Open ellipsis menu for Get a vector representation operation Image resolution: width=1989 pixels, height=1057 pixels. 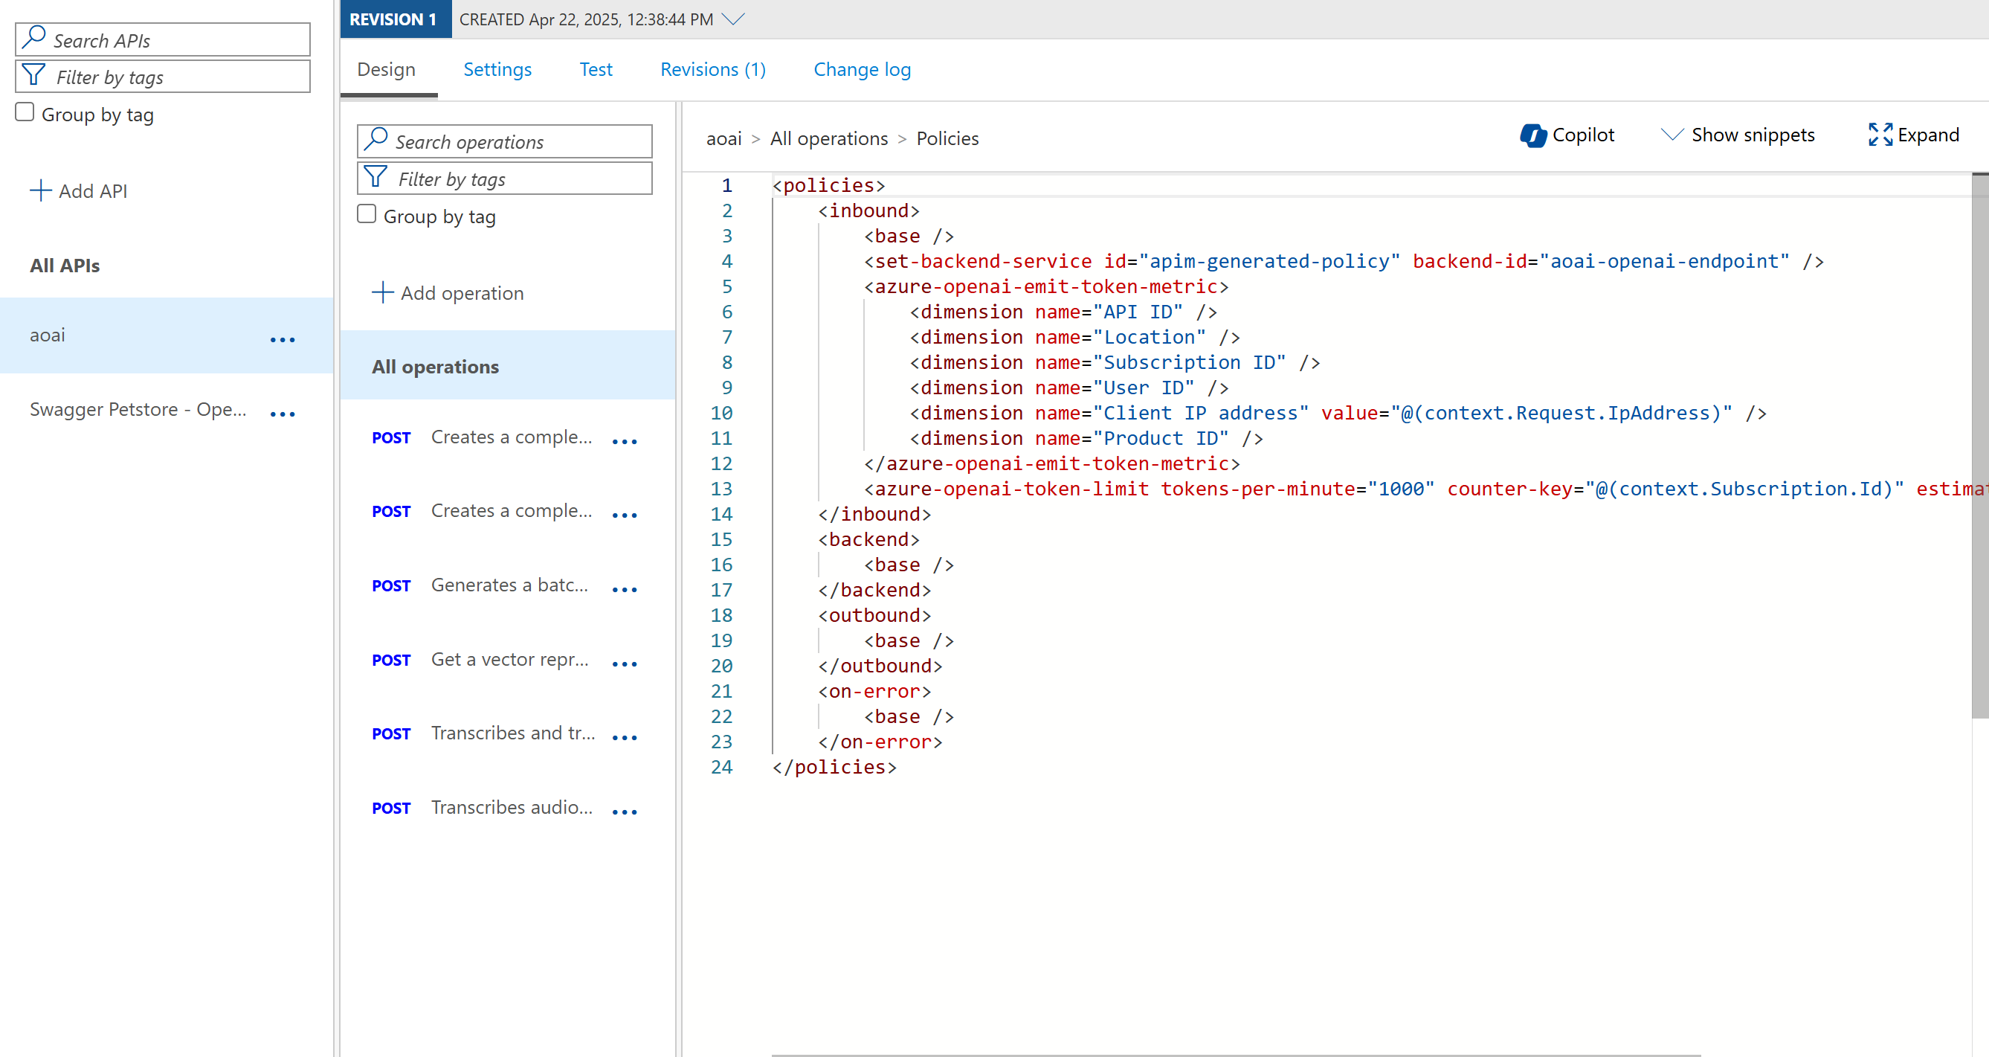(624, 664)
